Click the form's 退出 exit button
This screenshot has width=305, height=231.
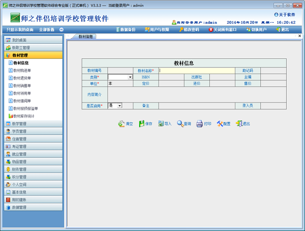(243, 123)
